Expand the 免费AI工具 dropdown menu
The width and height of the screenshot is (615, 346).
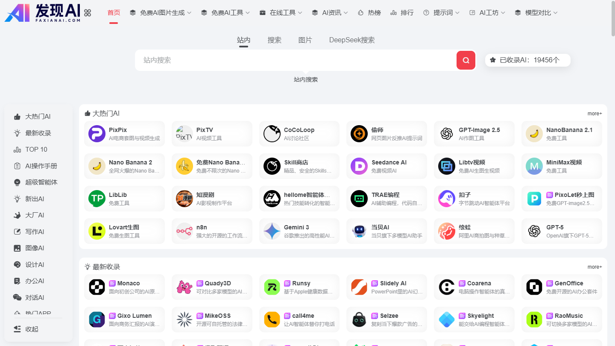coord(225,13)
